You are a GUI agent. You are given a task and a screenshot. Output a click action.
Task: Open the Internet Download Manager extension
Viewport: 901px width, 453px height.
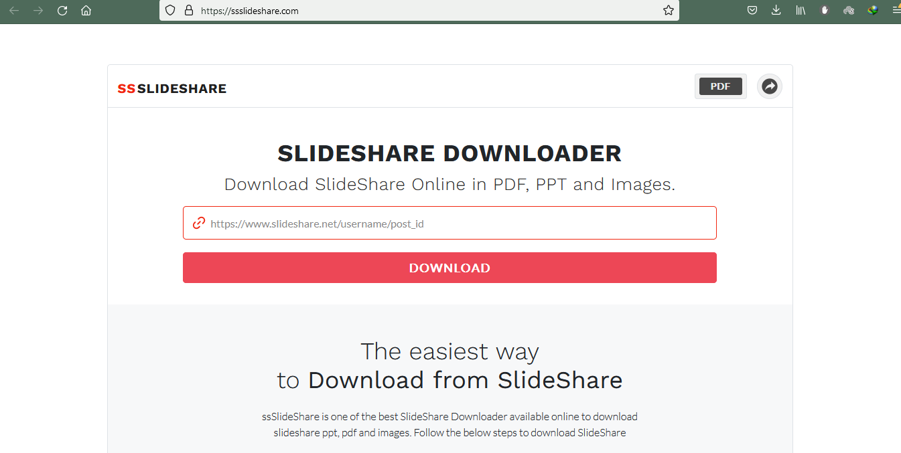pos(873,10)
